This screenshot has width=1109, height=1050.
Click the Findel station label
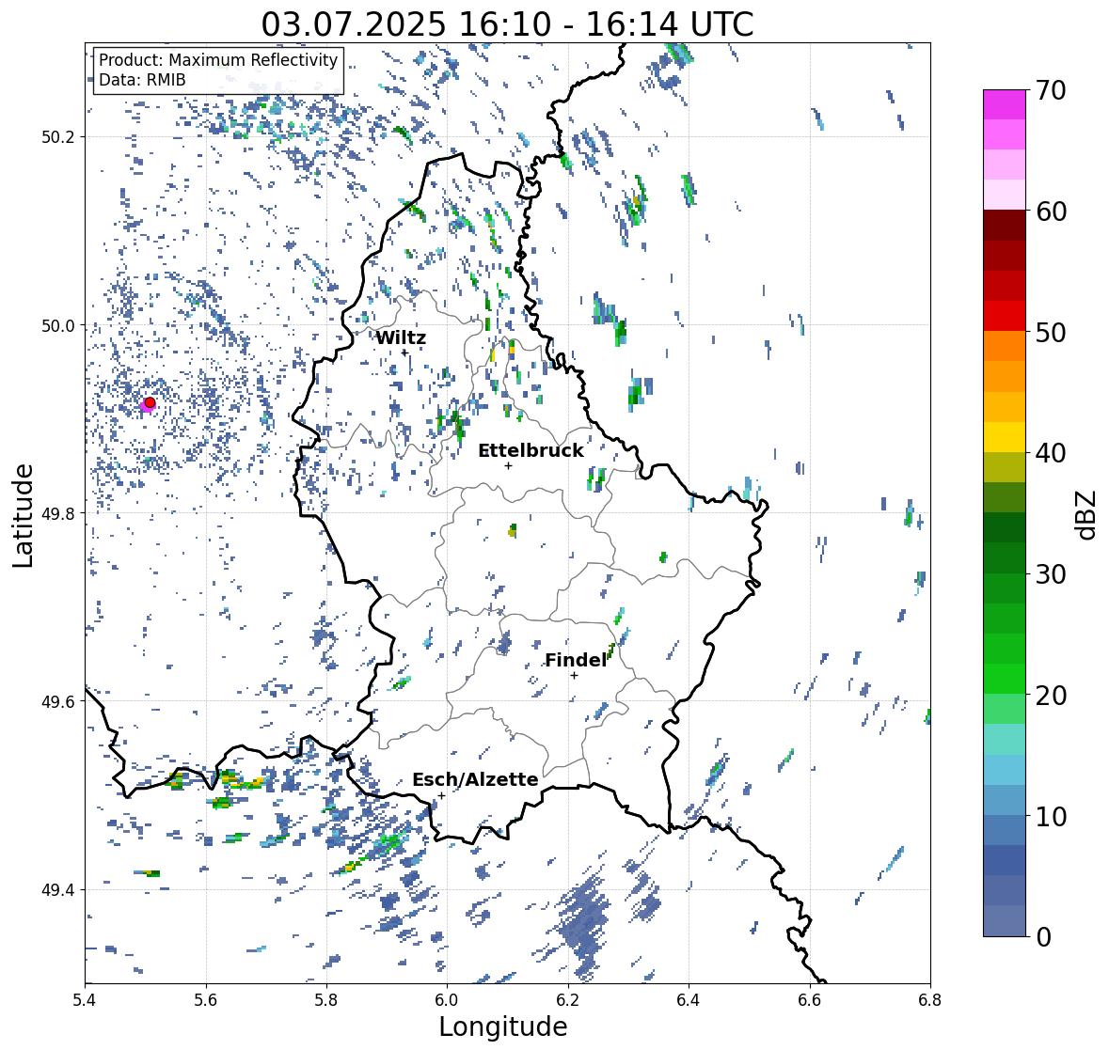[x=576, y=660]
